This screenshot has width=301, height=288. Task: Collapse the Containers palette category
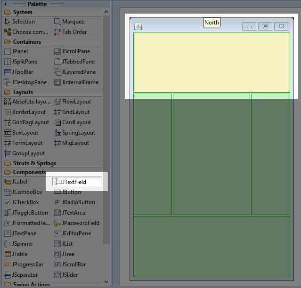point(52,42)
